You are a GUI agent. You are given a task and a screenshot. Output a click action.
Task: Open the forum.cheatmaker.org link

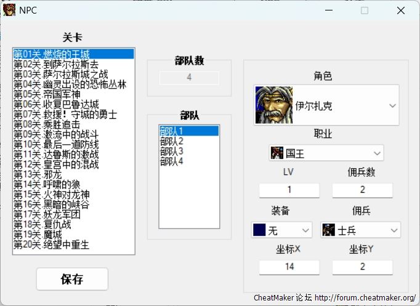click(x=365, y=298)
